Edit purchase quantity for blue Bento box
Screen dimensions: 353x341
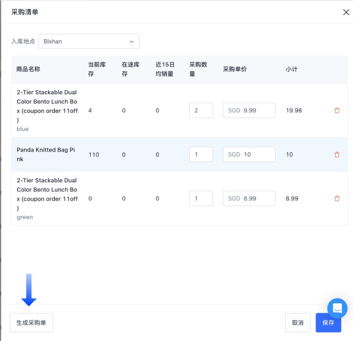[201, 110]
